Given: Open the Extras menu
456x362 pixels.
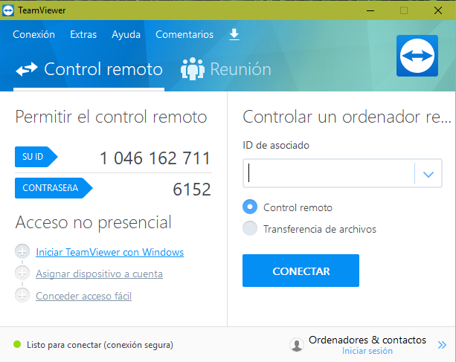Looking at the screenshot, I should (x=83, y=35).
